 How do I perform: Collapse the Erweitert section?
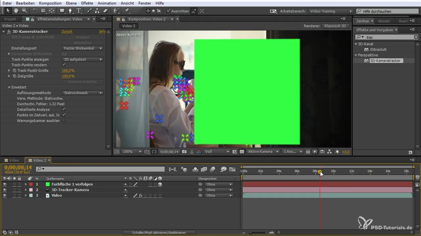click(9, 87)
